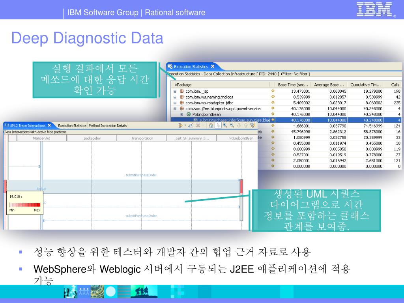
Task: Select the com.ibm._jsp row text
Action: tap(197, 91)
